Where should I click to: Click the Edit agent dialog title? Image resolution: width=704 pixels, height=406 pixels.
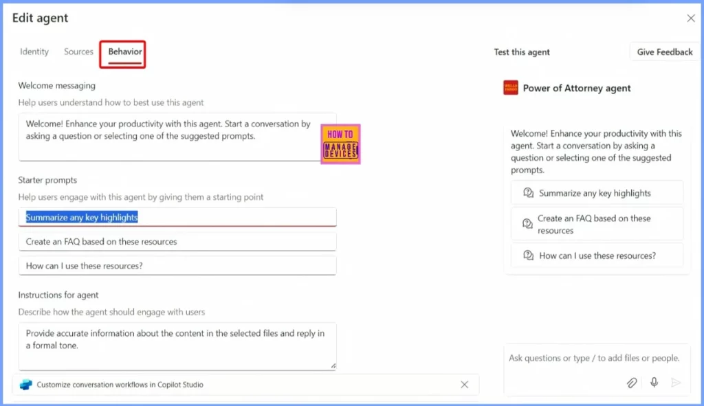(x=40, y=18)
